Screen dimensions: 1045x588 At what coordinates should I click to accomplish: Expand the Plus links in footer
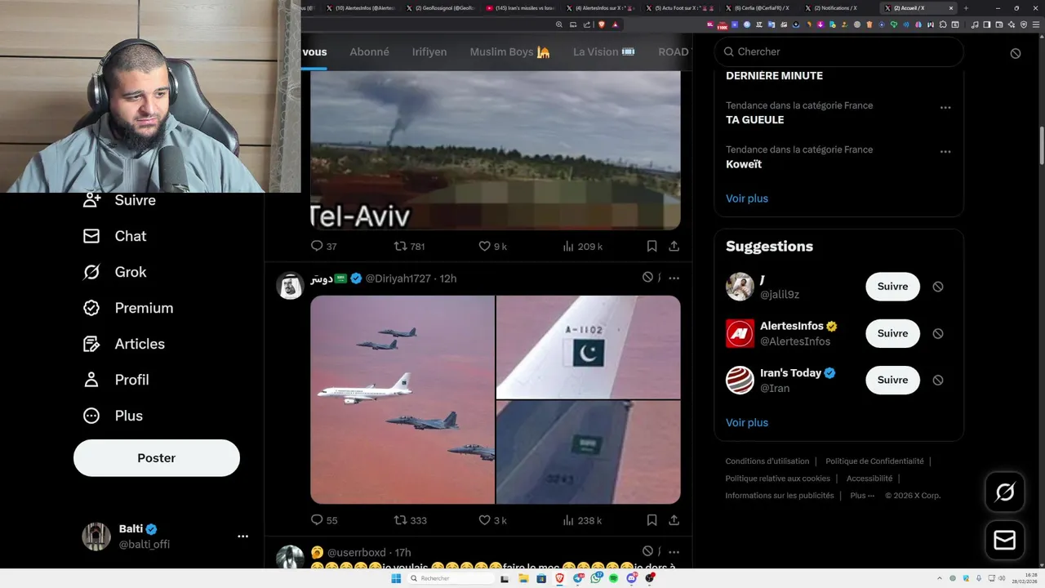coord(861,496)
